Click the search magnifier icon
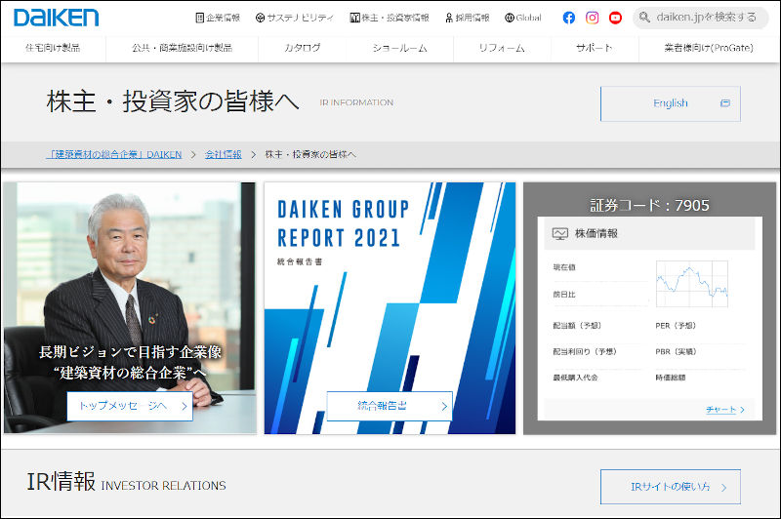The image size is (781, 519). click(x=644, y=18)
